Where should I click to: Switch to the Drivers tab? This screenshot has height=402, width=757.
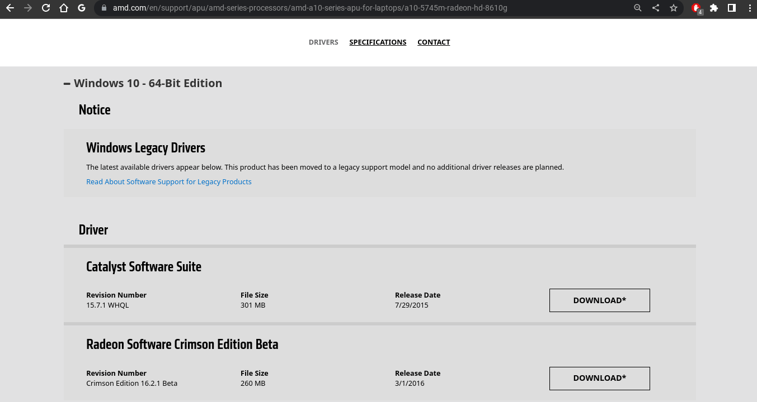coord(323,42)
